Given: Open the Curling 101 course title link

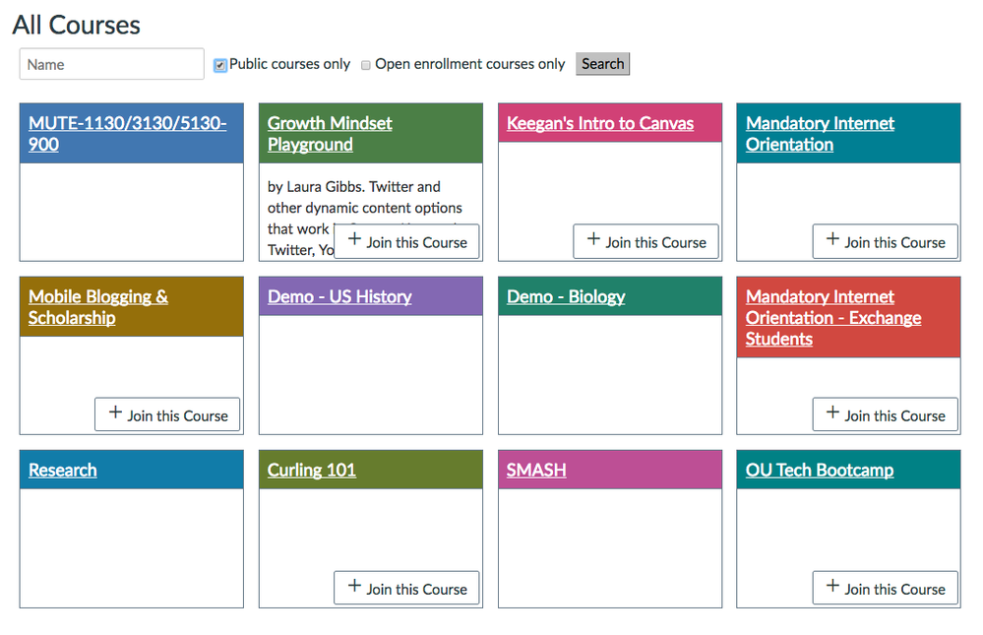Looking at the screenshot, I should click(x=311, y=470).
